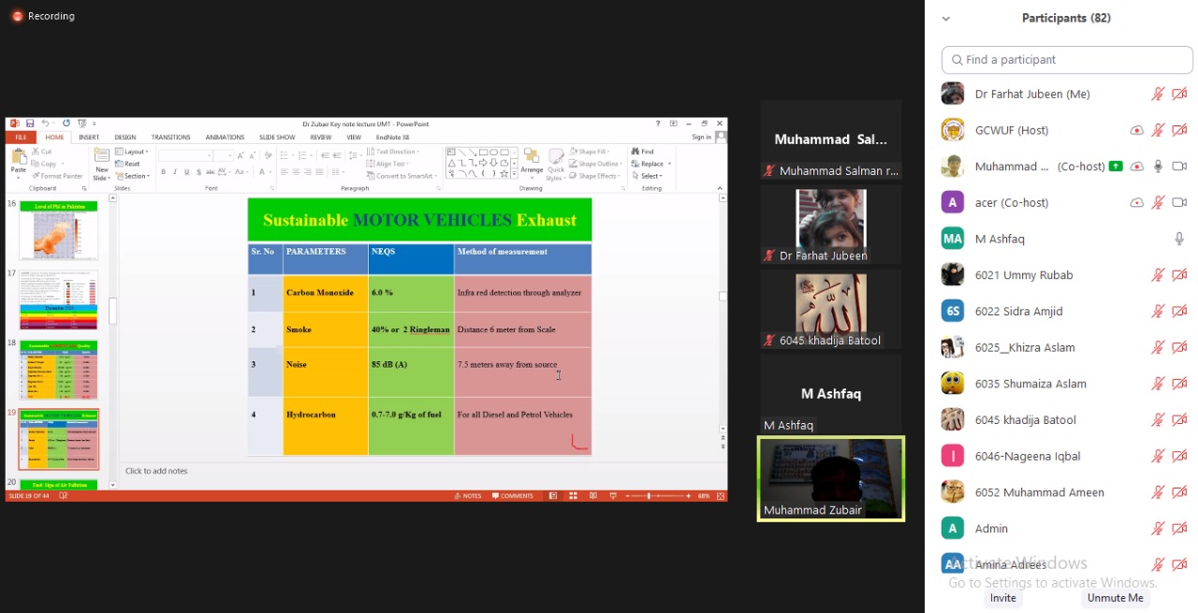This screenshot has height=613, width=1198.
Task: Click the Muhammad Zubair video tile
Action: pos(831,478)
